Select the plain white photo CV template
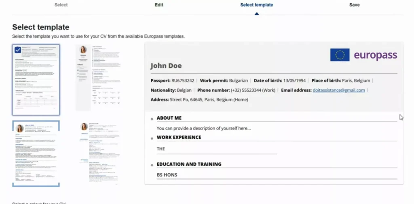 [x=99, y=153]
